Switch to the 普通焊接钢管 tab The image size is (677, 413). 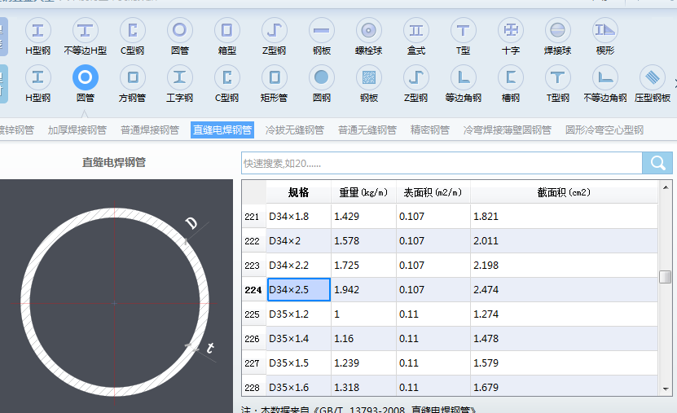[150, 130]
